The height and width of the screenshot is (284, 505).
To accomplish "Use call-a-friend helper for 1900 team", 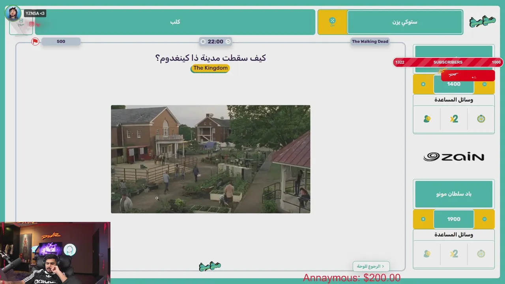I will coord(427,254).
